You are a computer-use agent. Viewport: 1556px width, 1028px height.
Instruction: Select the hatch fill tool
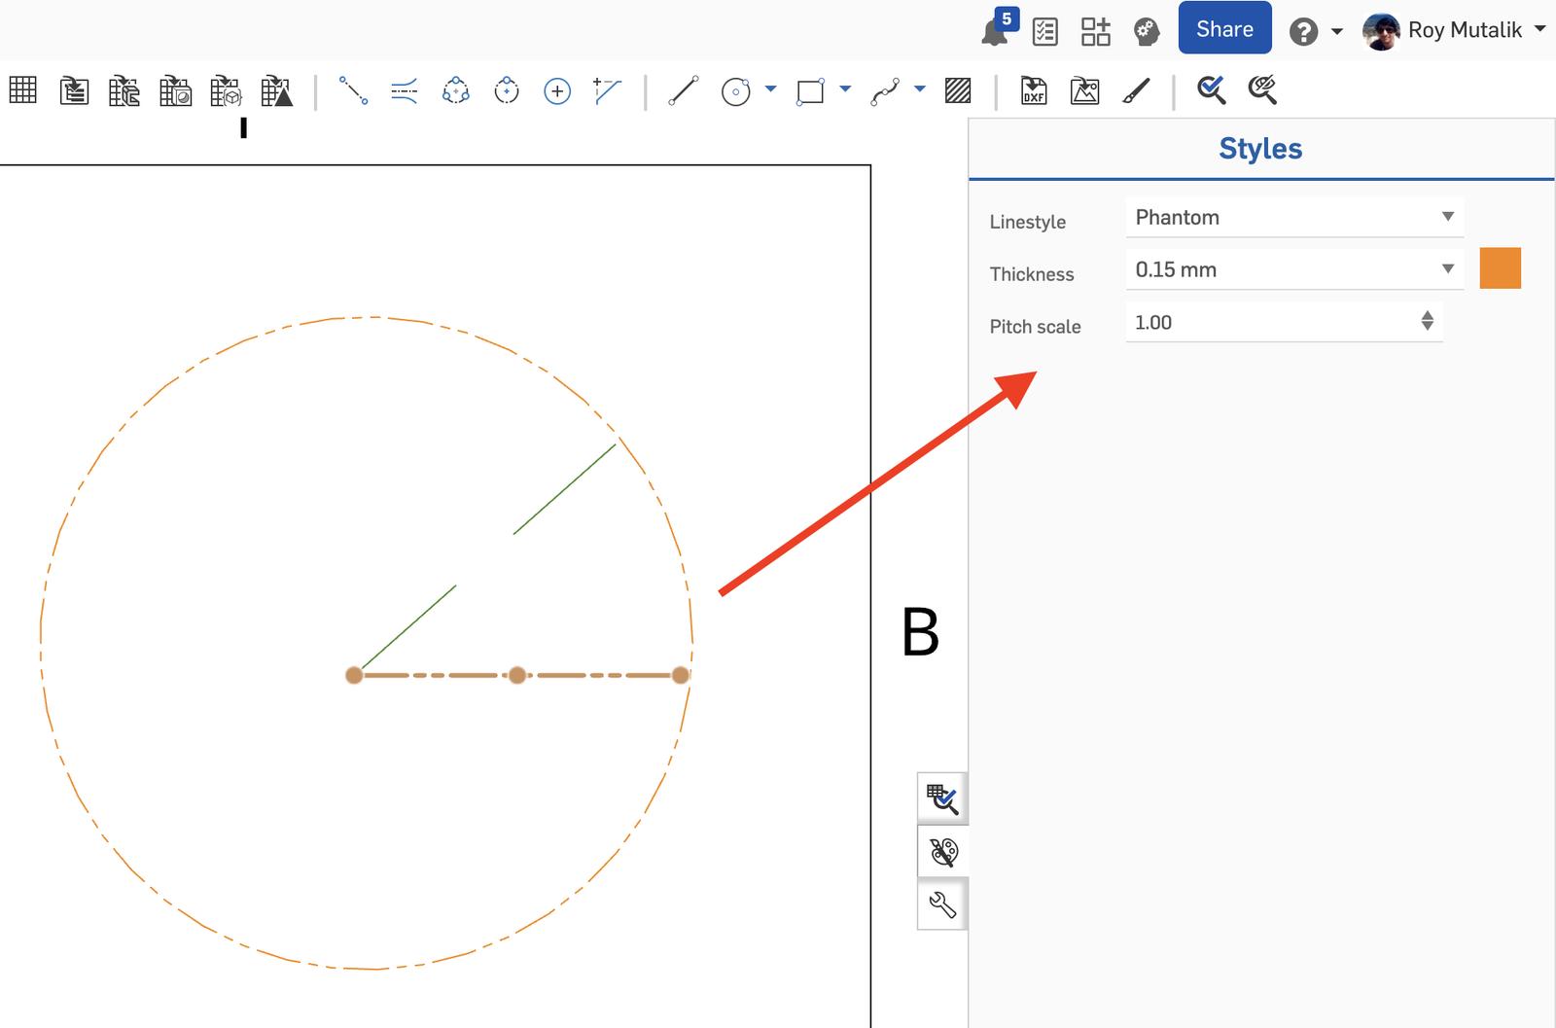pyautogui.click(x=958, y=91)
